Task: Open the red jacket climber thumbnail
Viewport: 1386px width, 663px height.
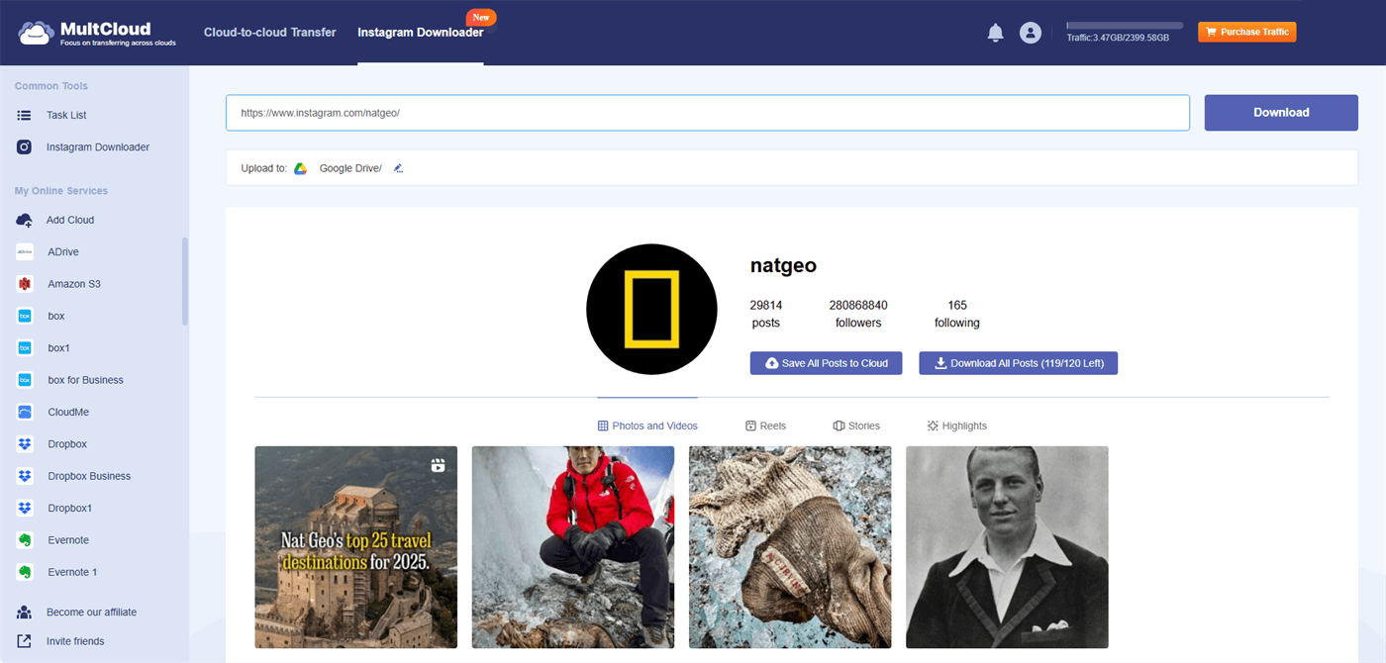Action: (573, 547)
